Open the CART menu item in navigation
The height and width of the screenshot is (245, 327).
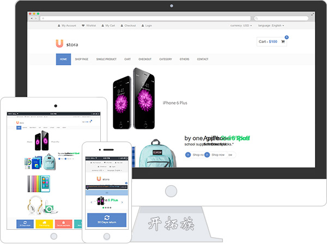[128, 59]
